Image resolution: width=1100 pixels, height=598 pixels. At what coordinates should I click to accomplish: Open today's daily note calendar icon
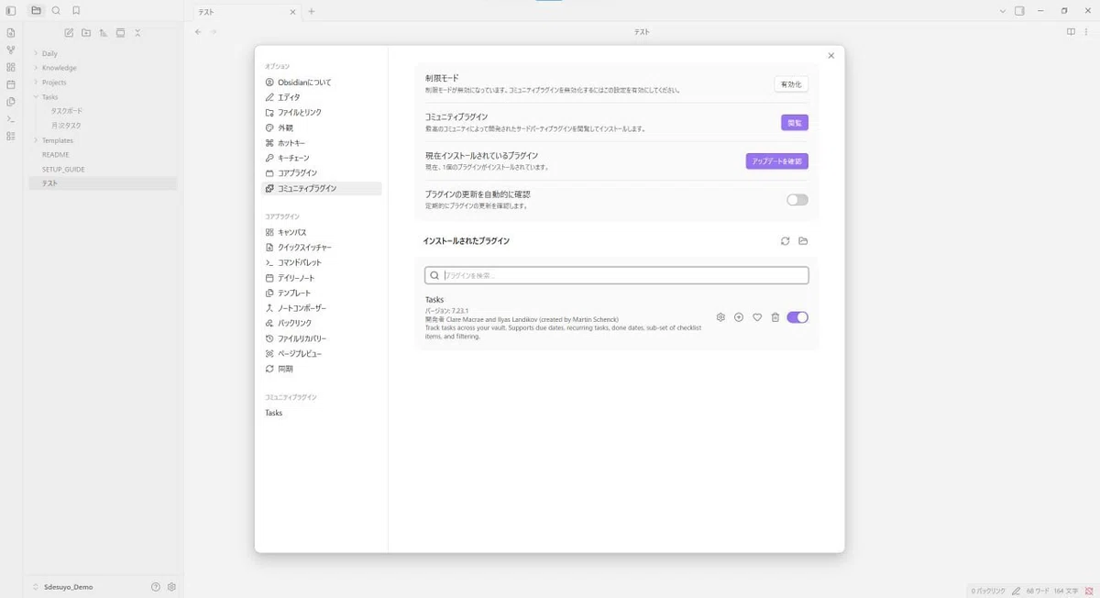click(x=11, y=84)
